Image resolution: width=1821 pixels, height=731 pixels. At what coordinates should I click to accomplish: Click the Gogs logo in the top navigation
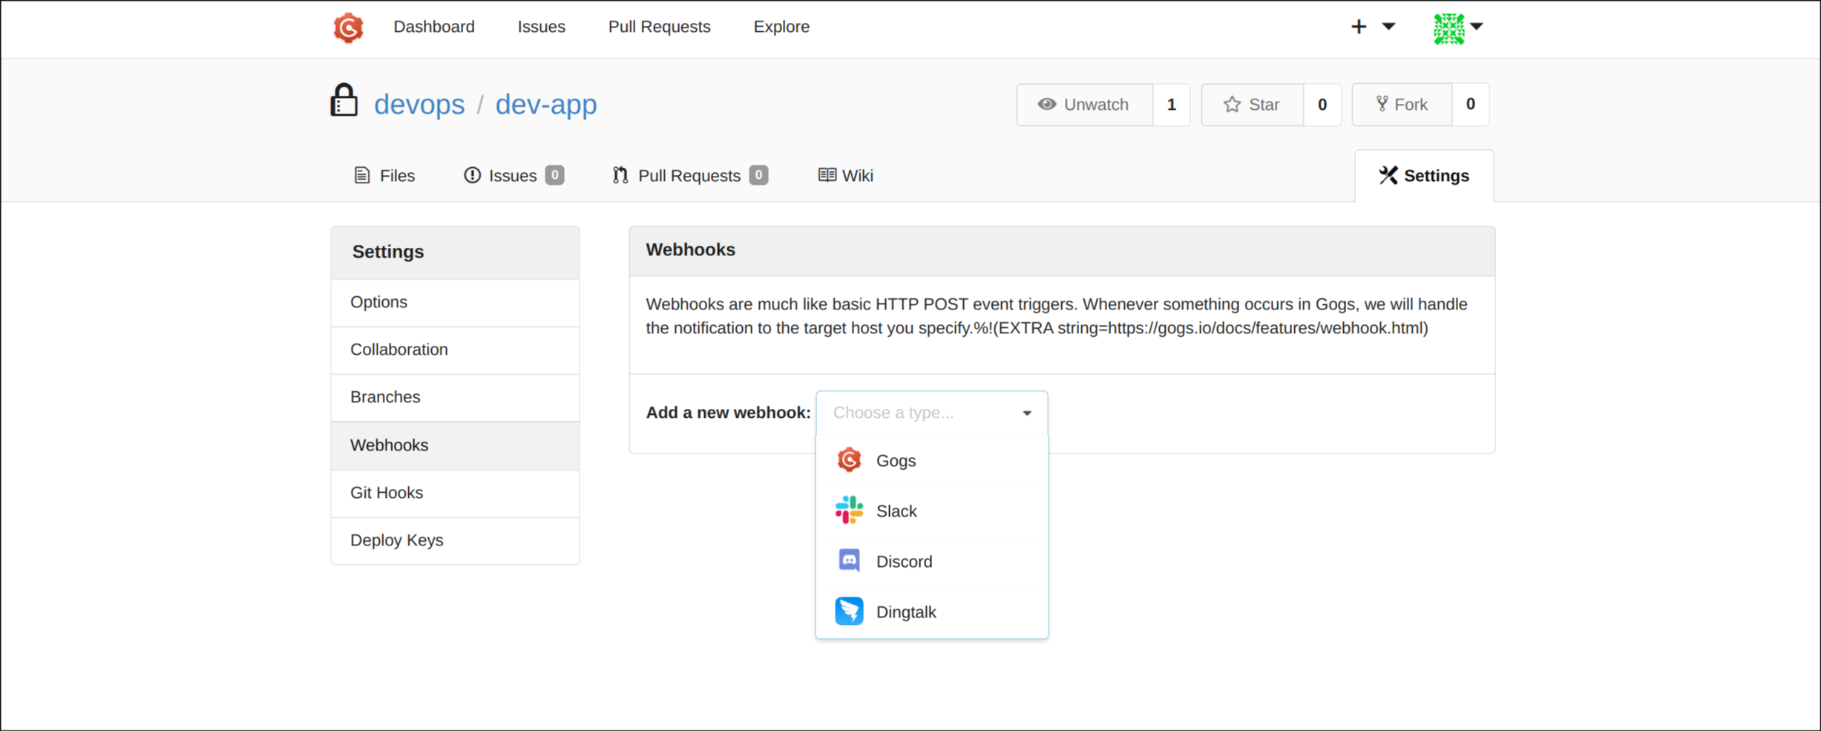tap(348, 27)
